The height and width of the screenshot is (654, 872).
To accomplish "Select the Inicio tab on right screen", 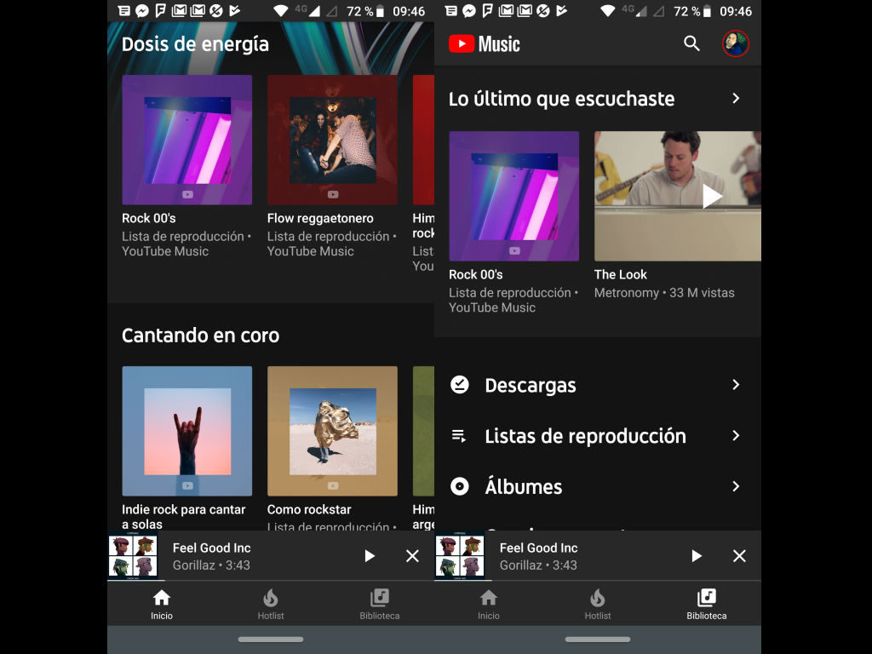I will pos(488,605).
